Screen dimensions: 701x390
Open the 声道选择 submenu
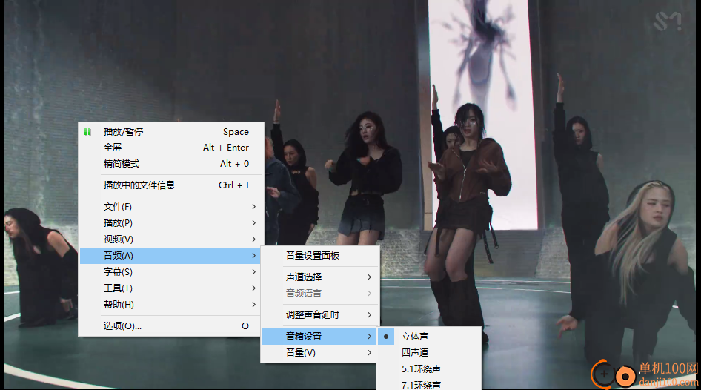pyautogui.click(x=320, y=277)
